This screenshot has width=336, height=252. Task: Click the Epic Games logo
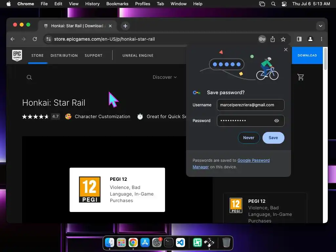[17, 55]
